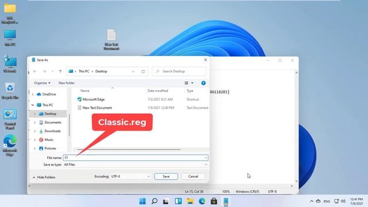Select the Recycle Bin desktop icon
Viewport: 368px width, 207px height.
point(10,91)
